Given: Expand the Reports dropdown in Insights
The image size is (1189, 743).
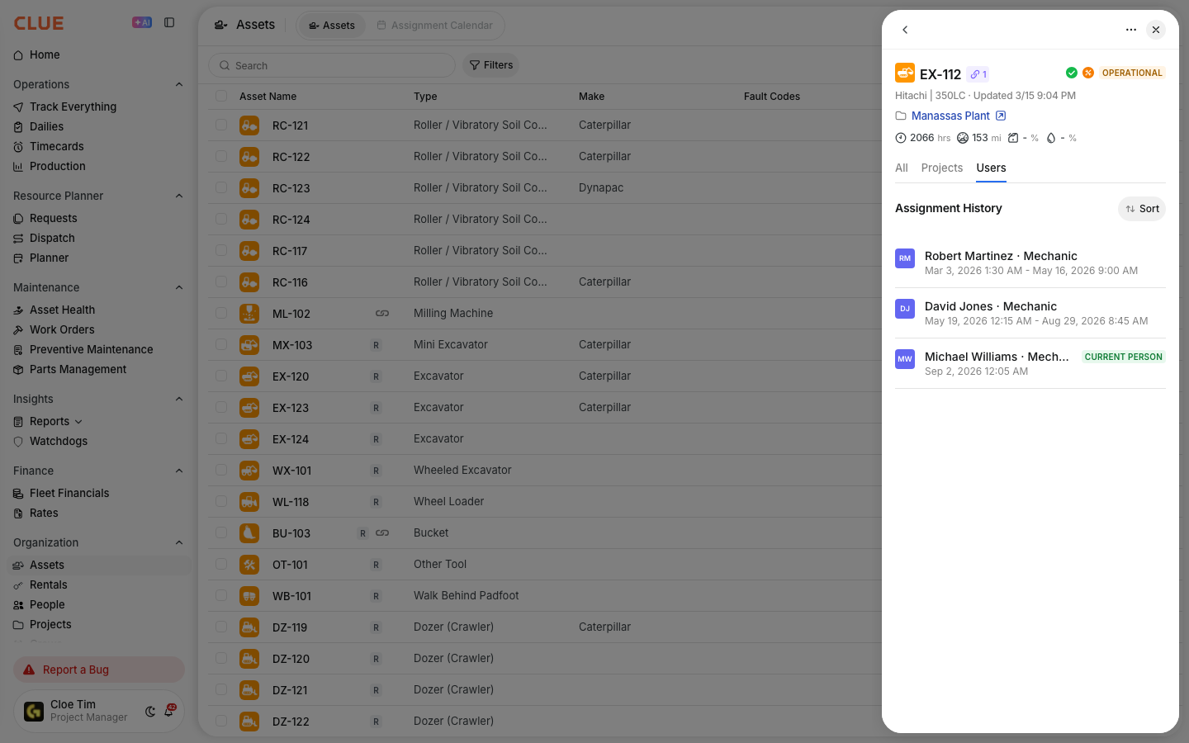Looking at the screenshot, I should coord(78,421).
